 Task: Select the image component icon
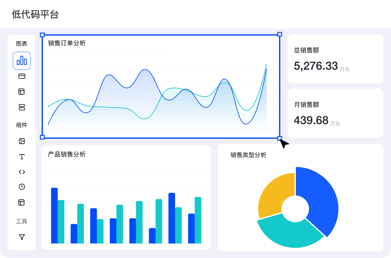tap(22, 141)
